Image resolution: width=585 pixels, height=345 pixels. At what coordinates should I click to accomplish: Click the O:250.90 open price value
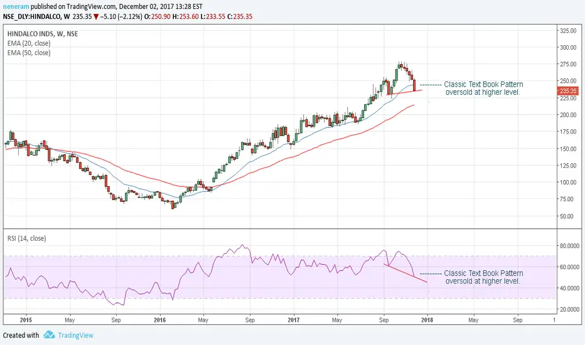click(158, 16)
